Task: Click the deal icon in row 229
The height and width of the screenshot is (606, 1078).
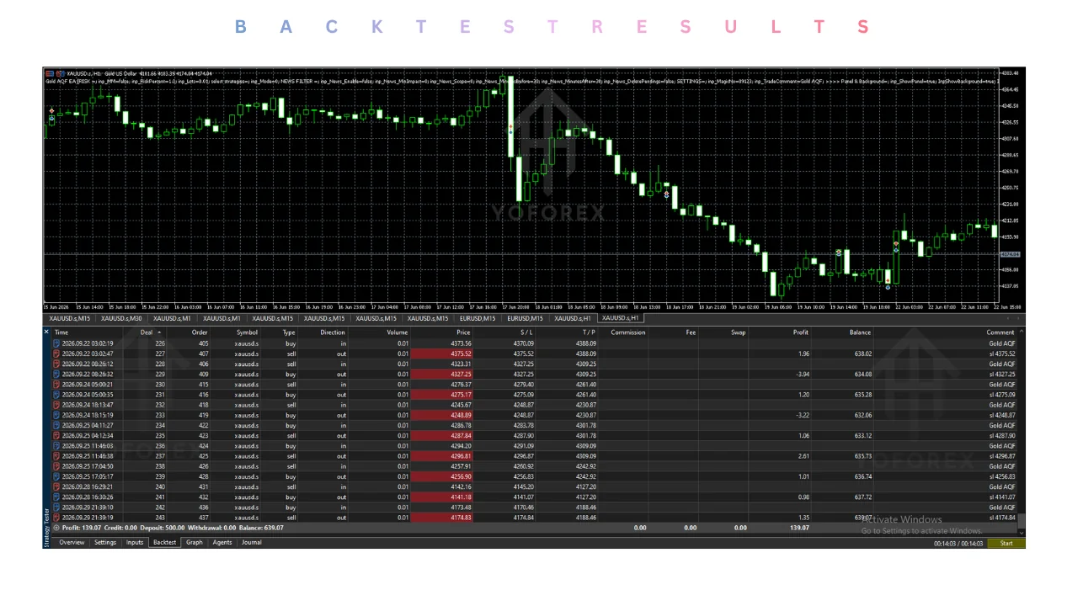Action: click(56, 374)
